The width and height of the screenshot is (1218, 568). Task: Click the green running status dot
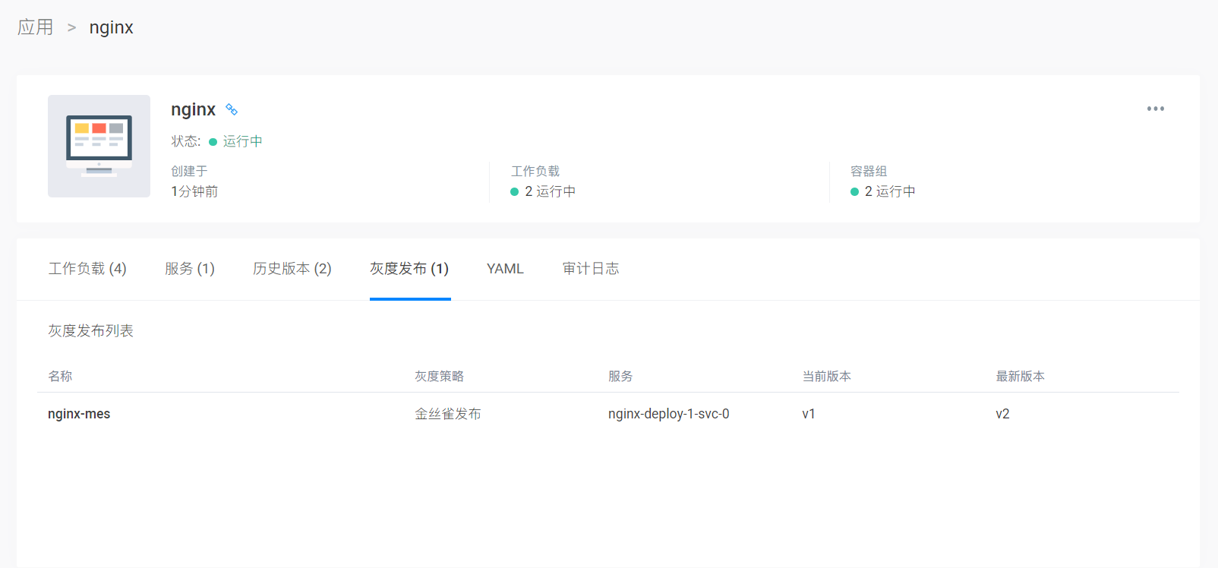tap(213, 142)
